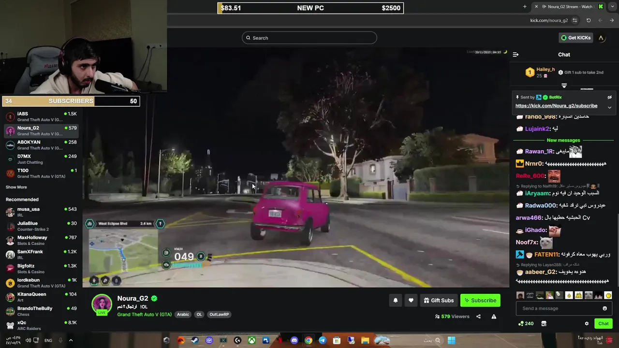Open site settings icon in address bar
The width and height of the screenshot is (619, 348).
[x=575, y=20]
